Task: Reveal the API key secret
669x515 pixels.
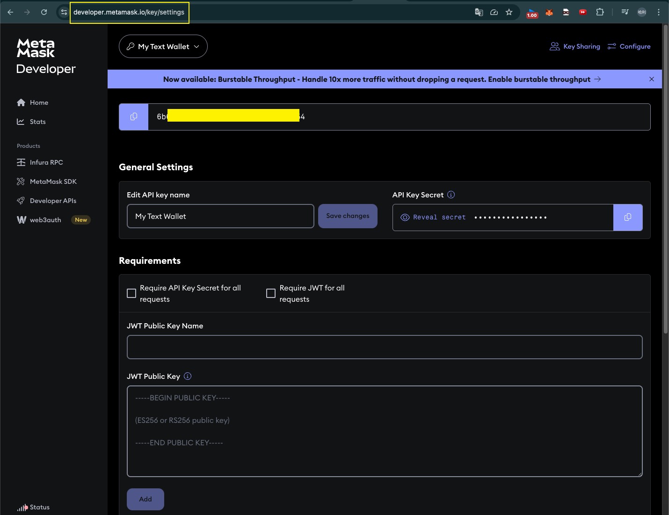Action: 433,218
